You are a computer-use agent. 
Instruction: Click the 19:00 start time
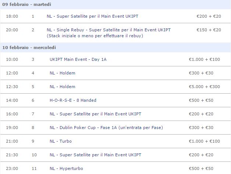12,128
